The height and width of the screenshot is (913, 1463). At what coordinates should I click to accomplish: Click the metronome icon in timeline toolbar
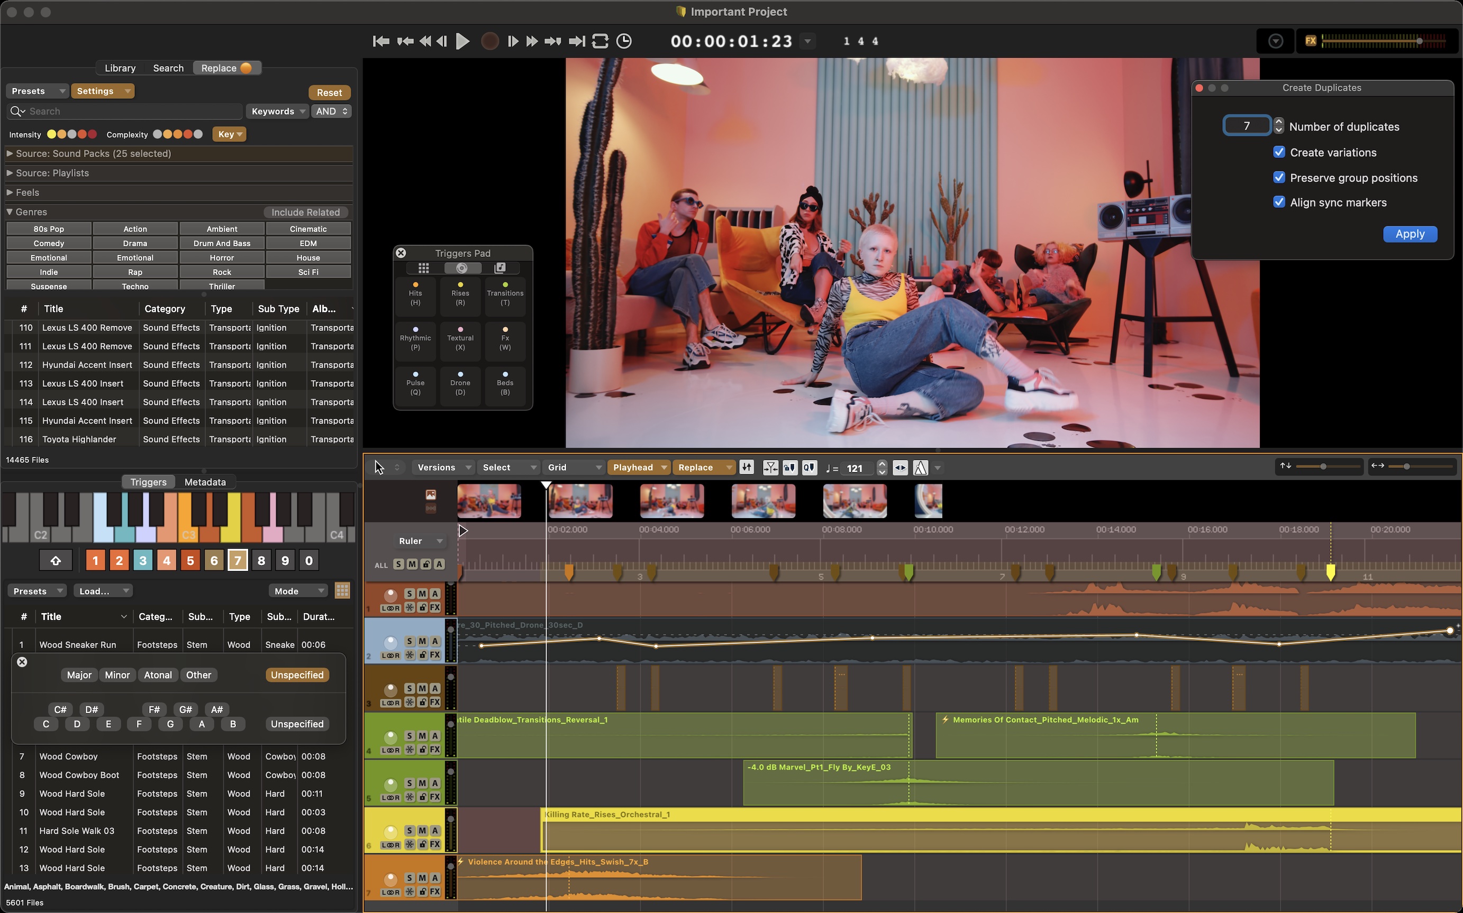pos(920,467)
